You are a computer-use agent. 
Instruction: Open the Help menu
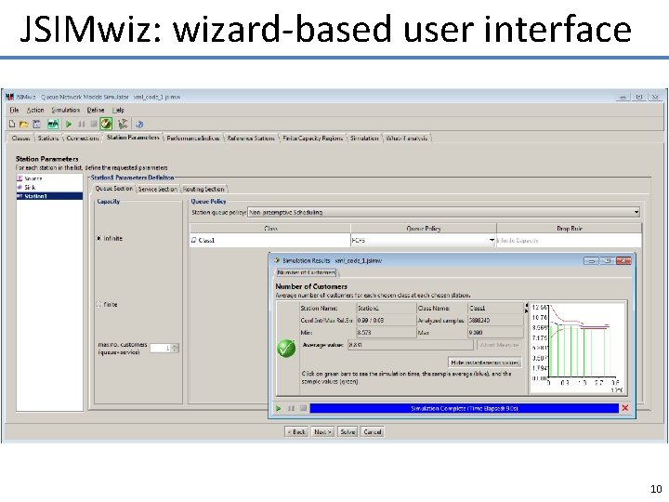pos(118,110)
